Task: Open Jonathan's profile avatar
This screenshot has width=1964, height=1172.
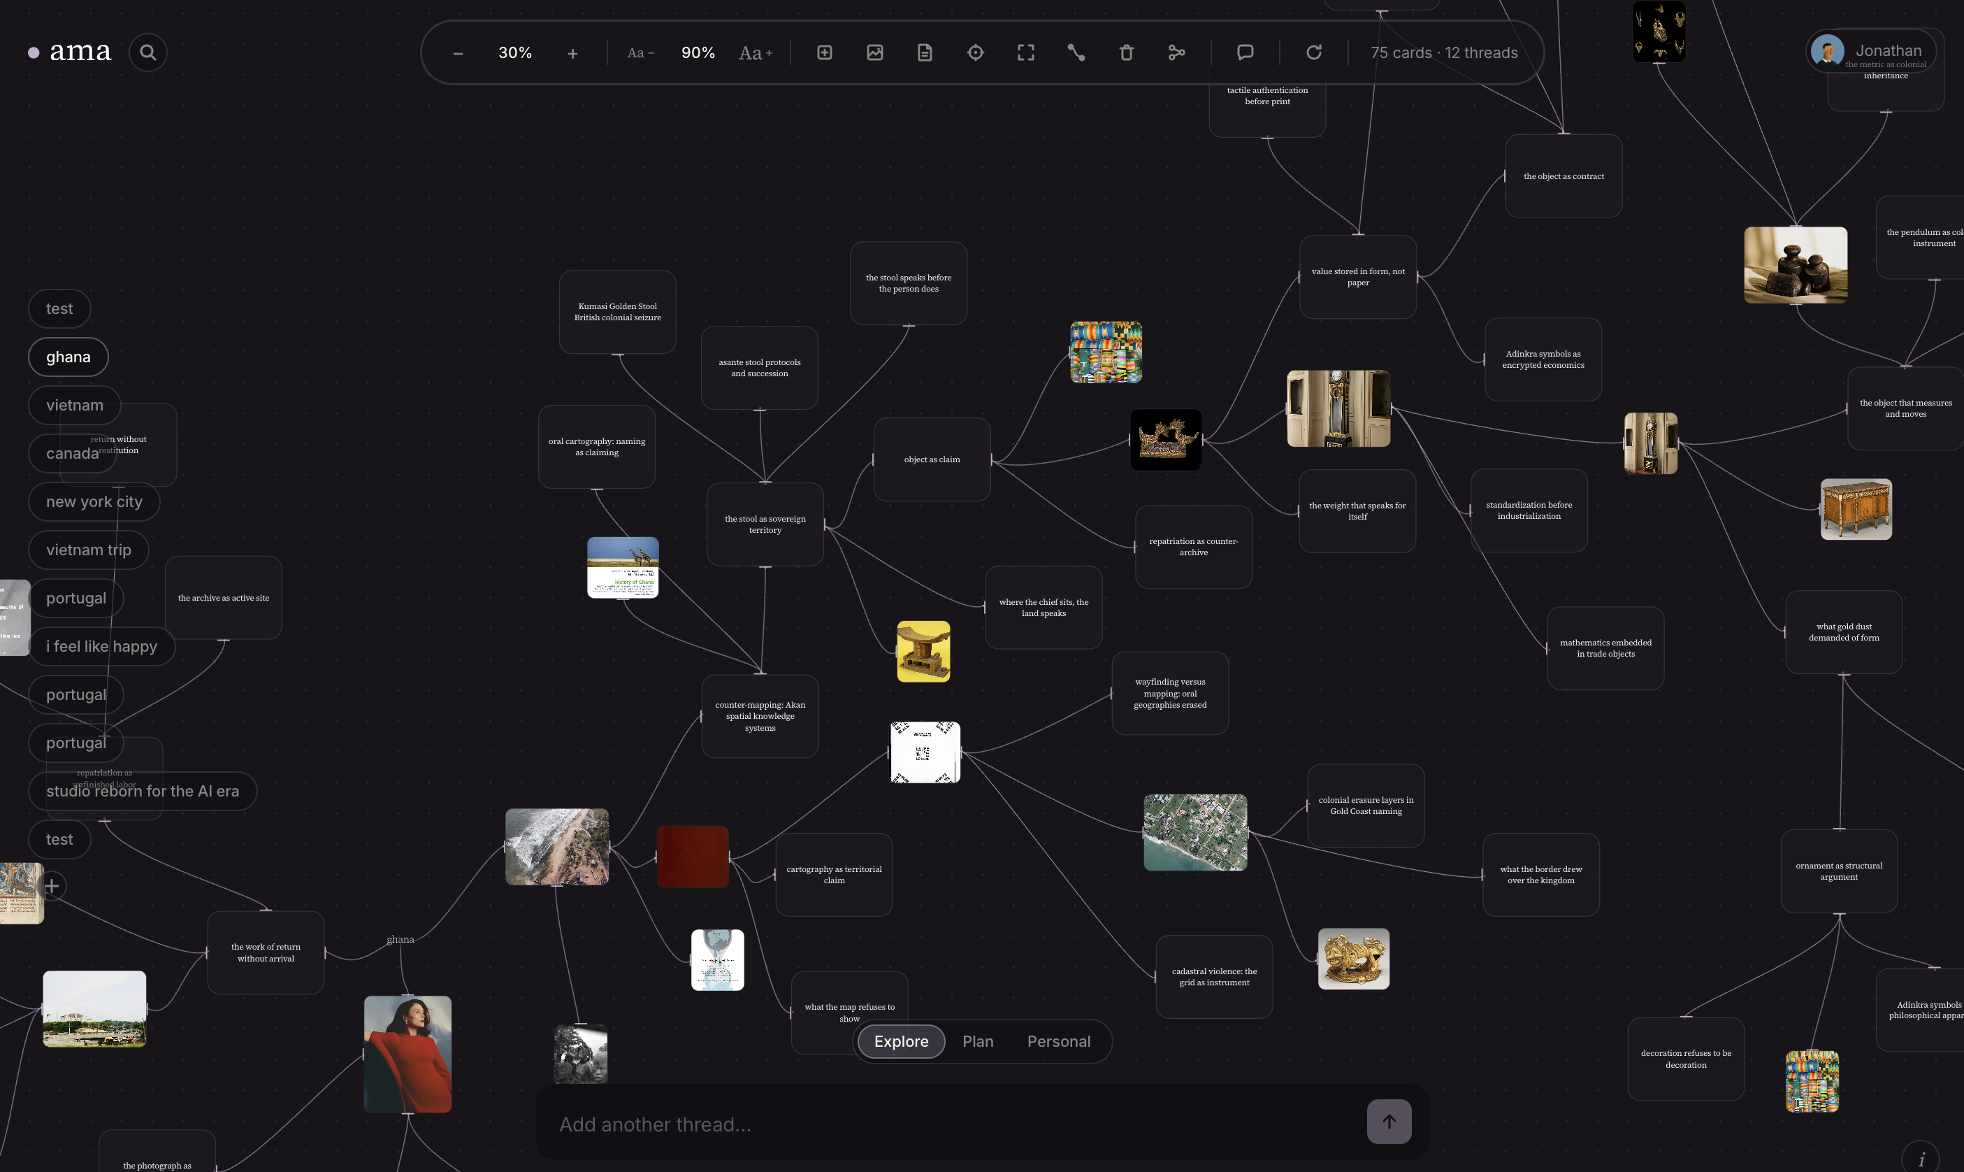Action: [x=1828, y=50]
